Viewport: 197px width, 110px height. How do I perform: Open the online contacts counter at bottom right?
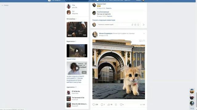tap(192, 109)
